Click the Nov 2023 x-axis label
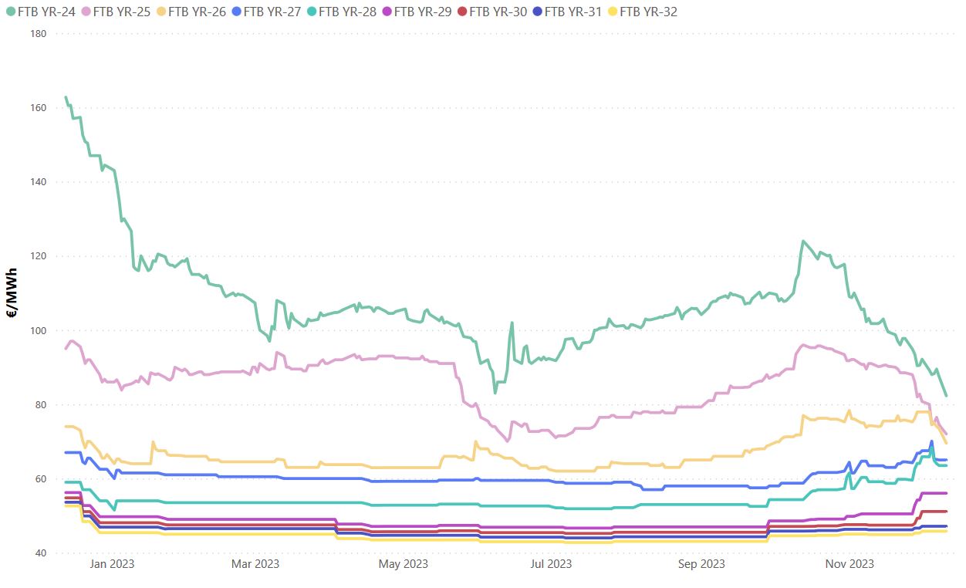 [849, 564]
